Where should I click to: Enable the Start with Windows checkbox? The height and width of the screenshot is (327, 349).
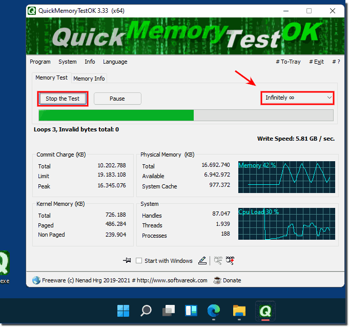coord(139,261)
